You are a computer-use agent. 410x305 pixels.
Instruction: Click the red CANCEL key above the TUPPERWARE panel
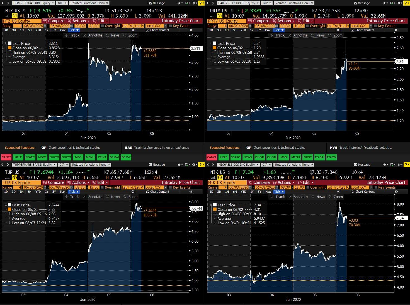point(6,157)
